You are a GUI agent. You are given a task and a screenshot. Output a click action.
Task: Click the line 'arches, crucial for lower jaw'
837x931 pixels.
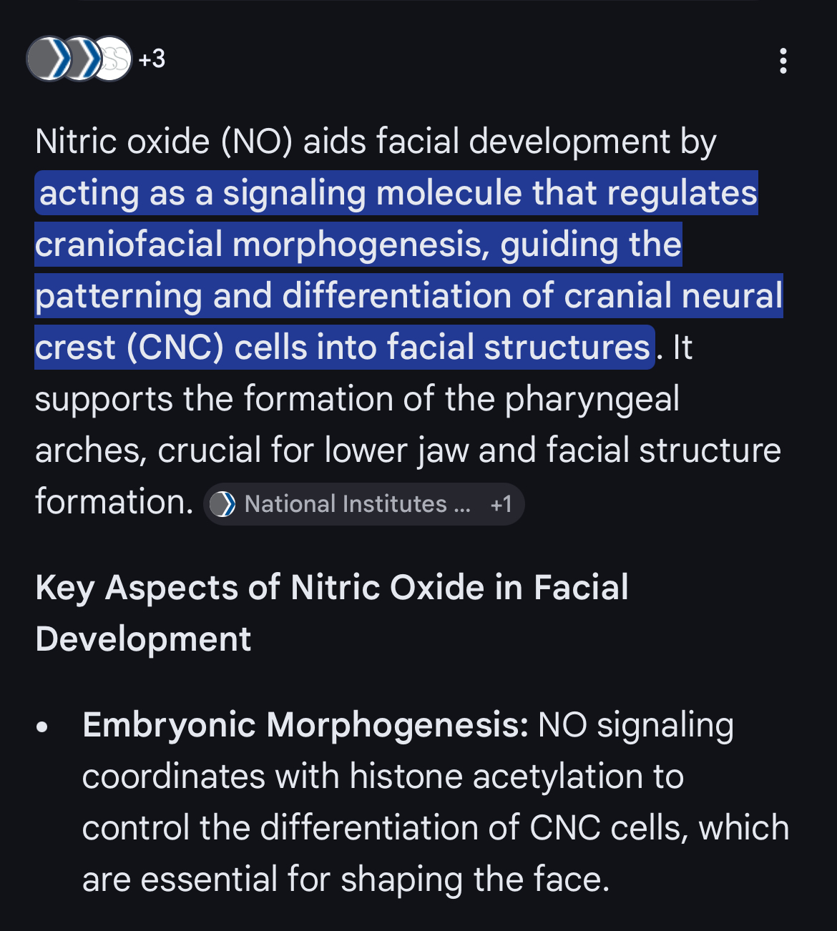click(408, 450)
